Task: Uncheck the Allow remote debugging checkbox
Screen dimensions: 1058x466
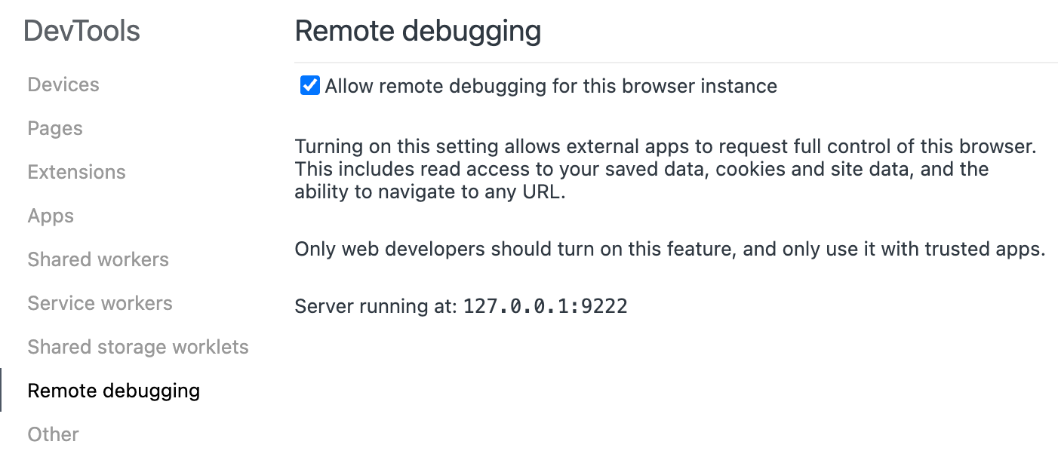Action: pyautogui.click(x=309, y=86)
